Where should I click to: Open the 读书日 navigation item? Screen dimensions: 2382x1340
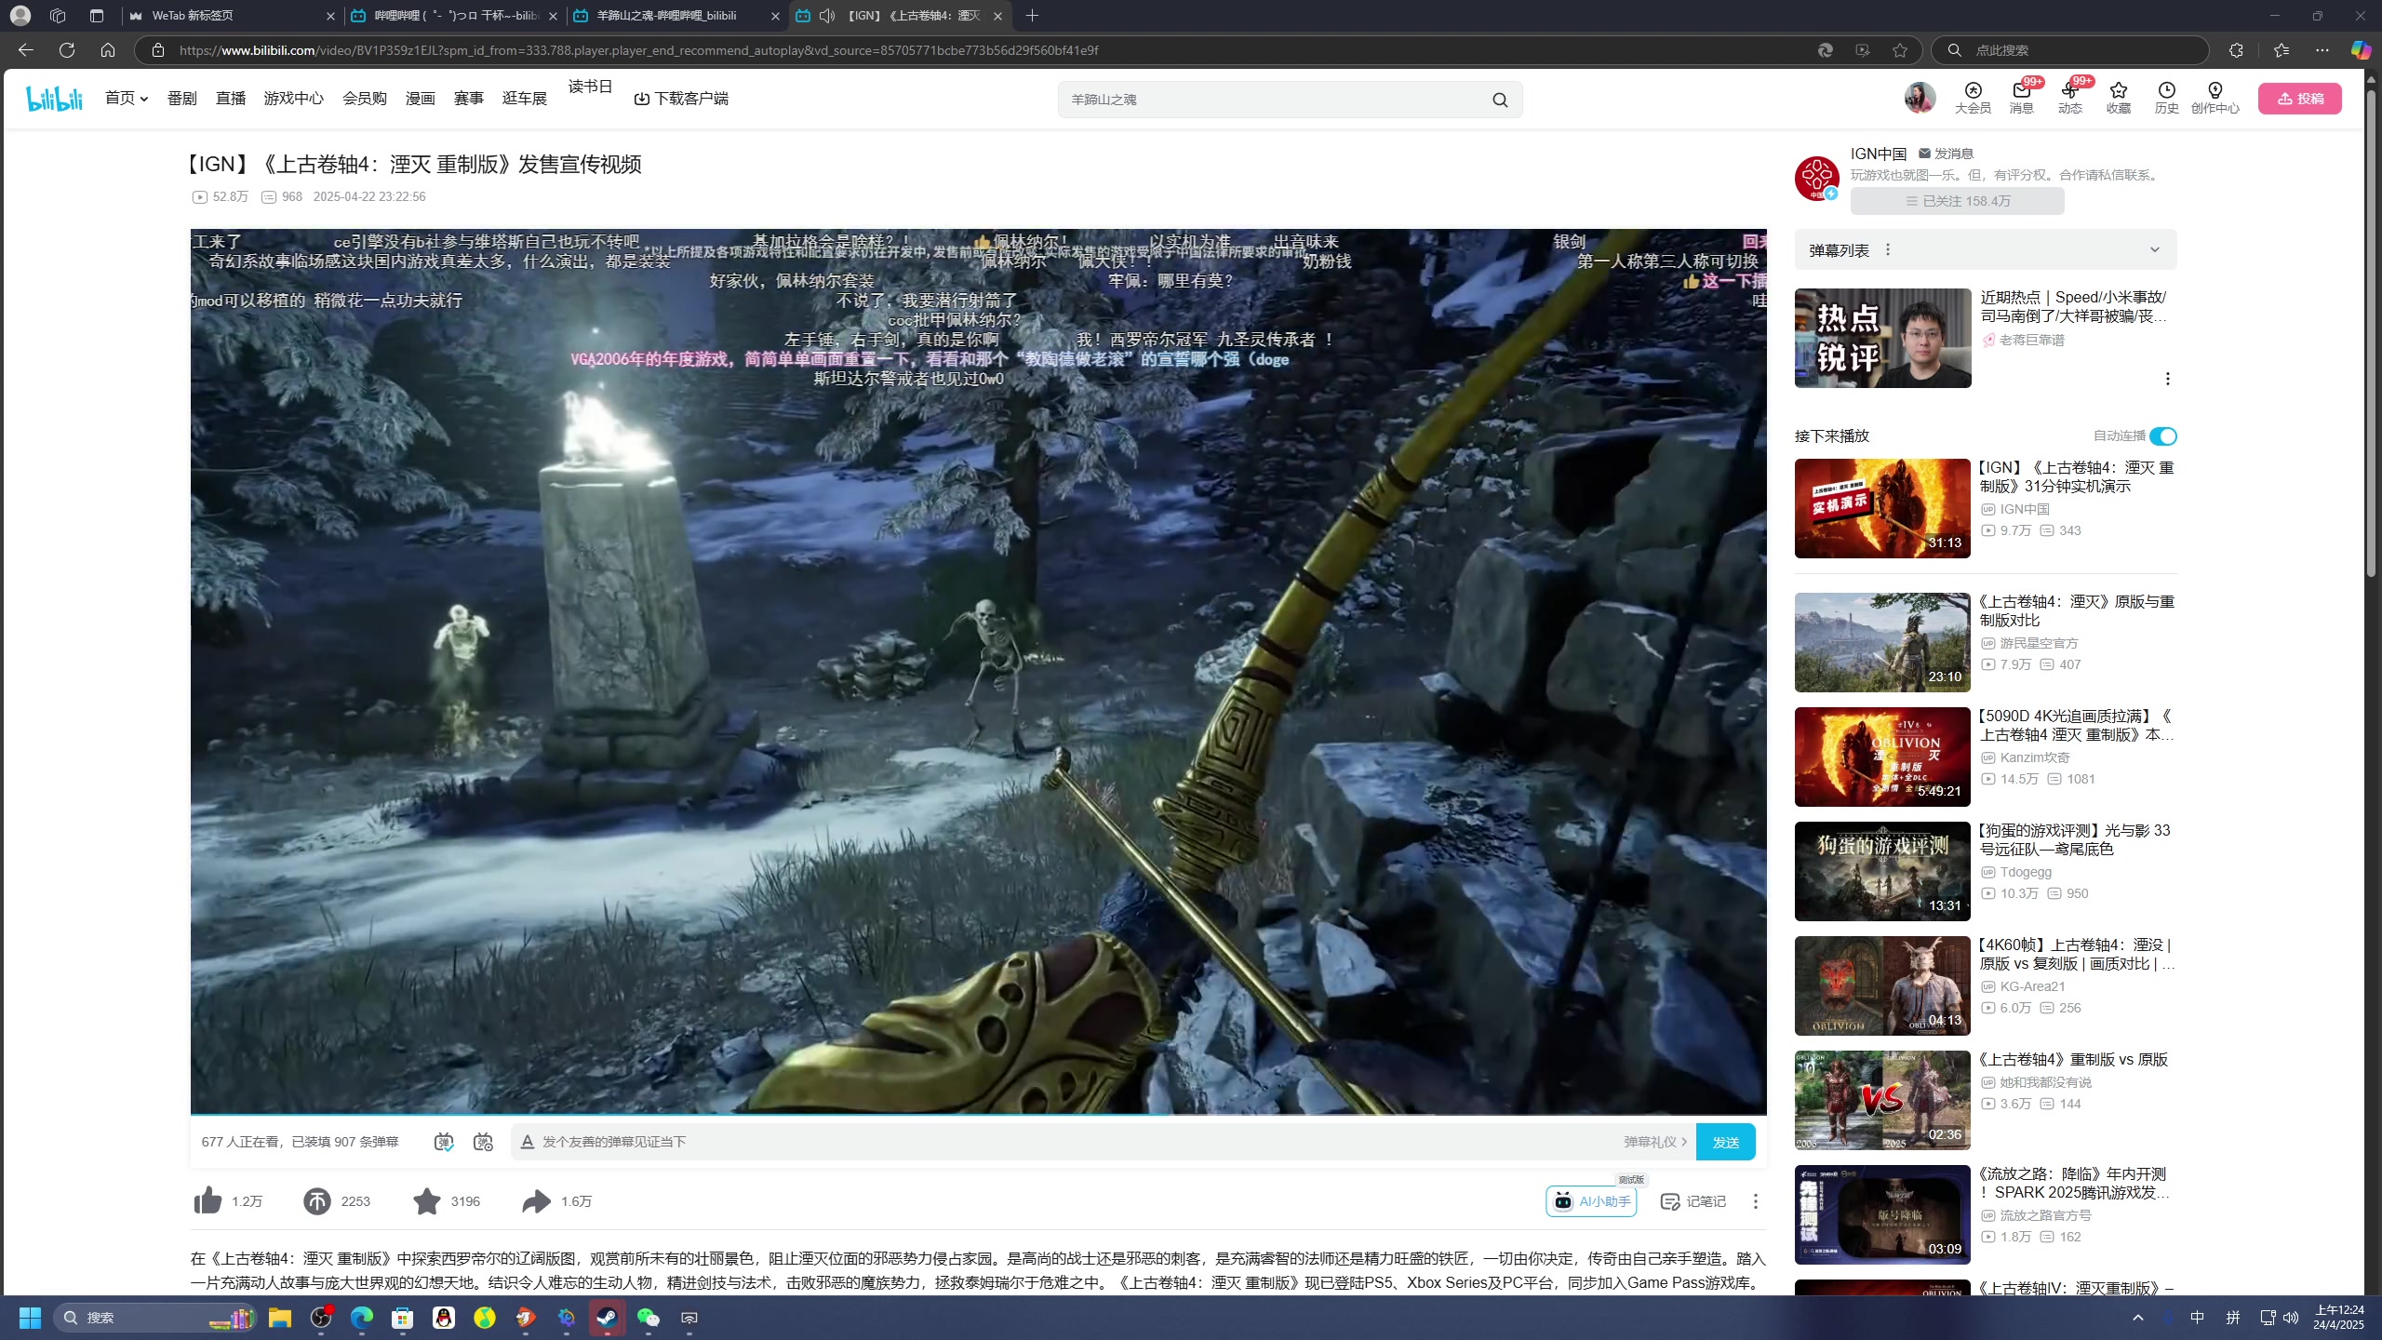590,87
